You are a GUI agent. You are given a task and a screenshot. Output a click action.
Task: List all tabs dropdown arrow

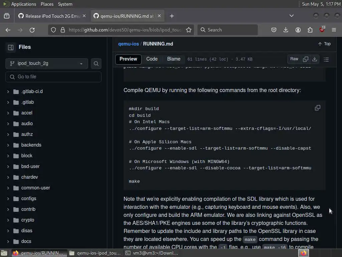(x=291, y=16)
